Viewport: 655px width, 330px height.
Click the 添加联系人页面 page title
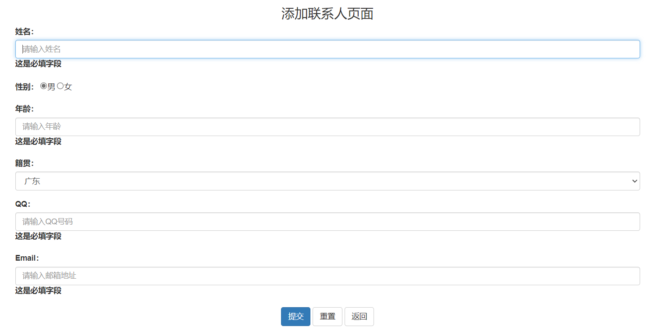coord(327,14)
